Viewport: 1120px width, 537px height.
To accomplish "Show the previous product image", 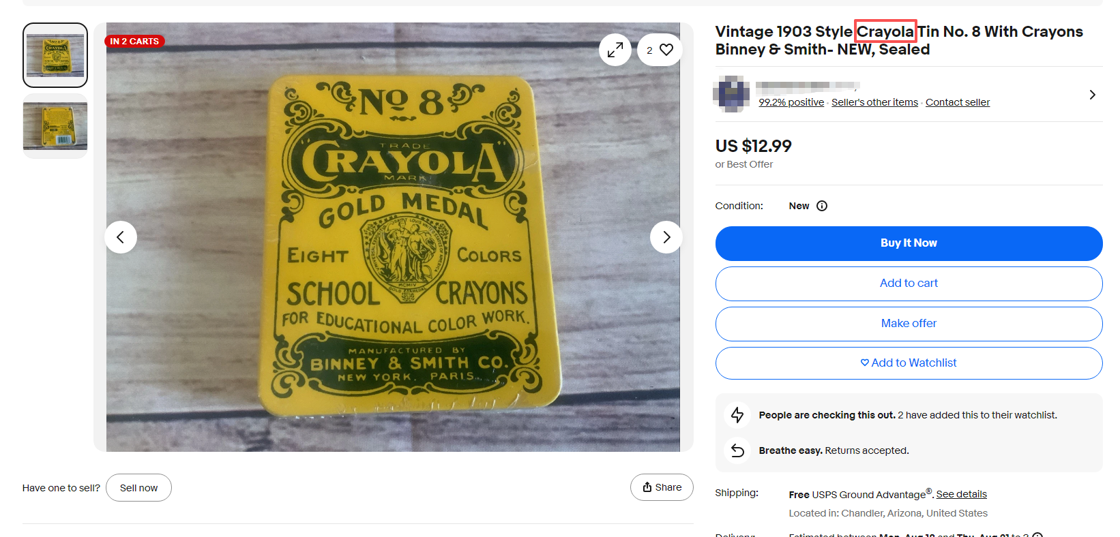I will pyautogui.click(x=121, y=237).
